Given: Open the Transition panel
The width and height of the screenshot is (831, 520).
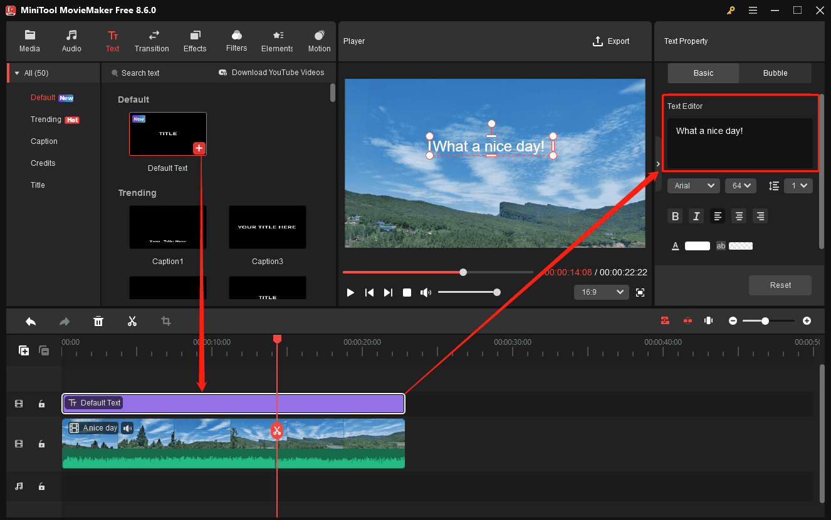Looking at the screenshot, I should pos(152,41).
